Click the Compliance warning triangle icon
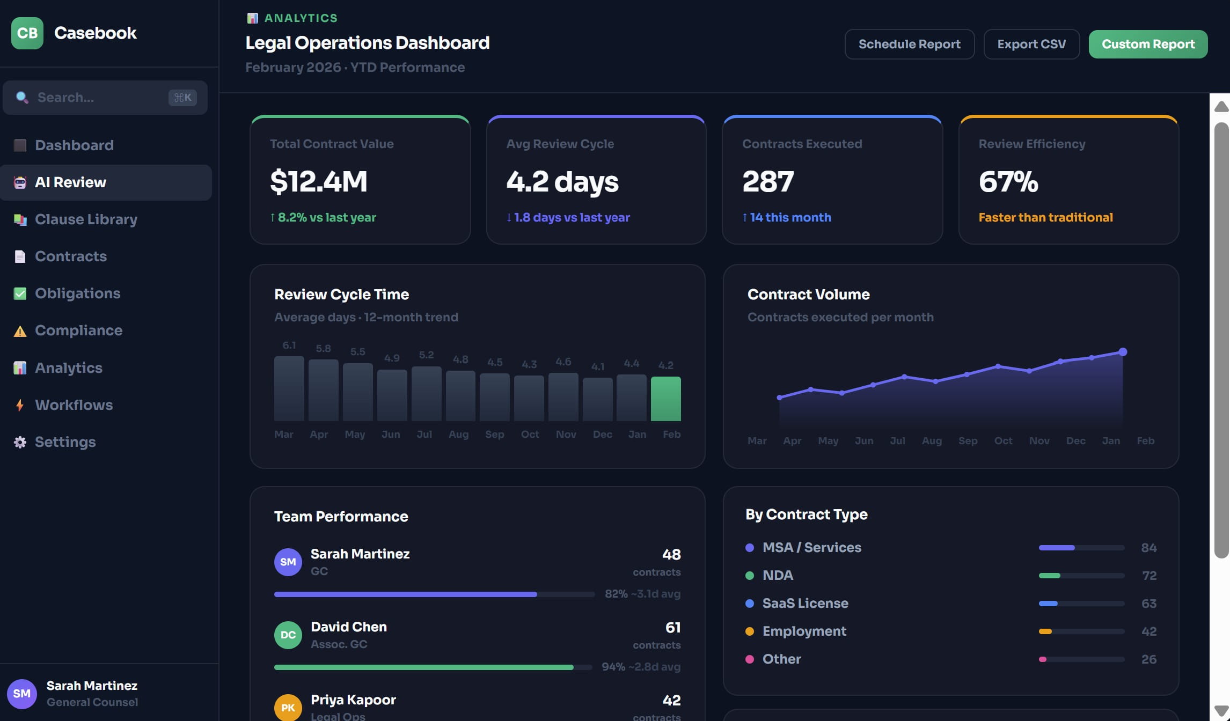 pos(20,331)
